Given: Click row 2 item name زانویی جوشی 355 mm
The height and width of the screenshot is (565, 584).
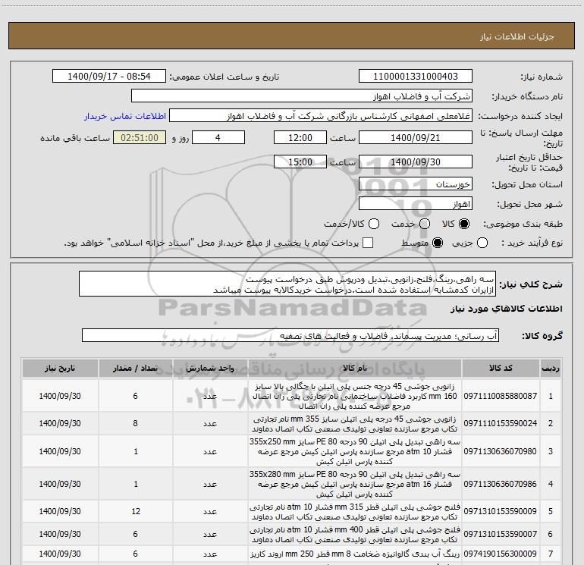Looking at the screenshot, I should coord(355,424).
